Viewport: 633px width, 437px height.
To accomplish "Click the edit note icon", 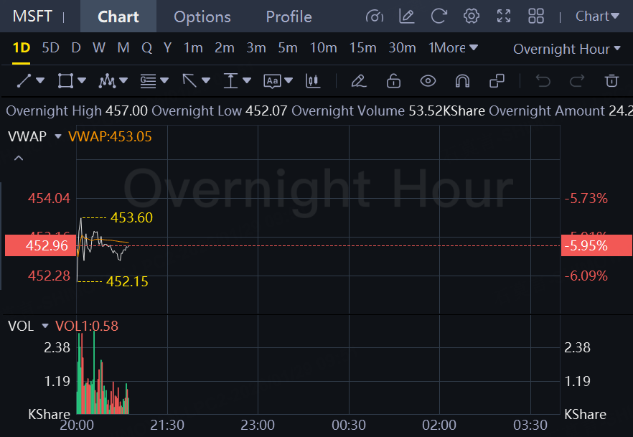I will tap(407, 16).
